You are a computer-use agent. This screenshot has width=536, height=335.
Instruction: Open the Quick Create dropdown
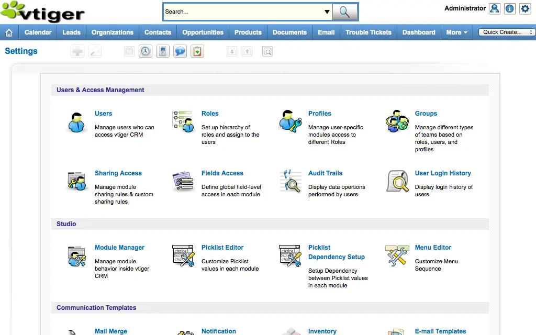tap(504, 32)
